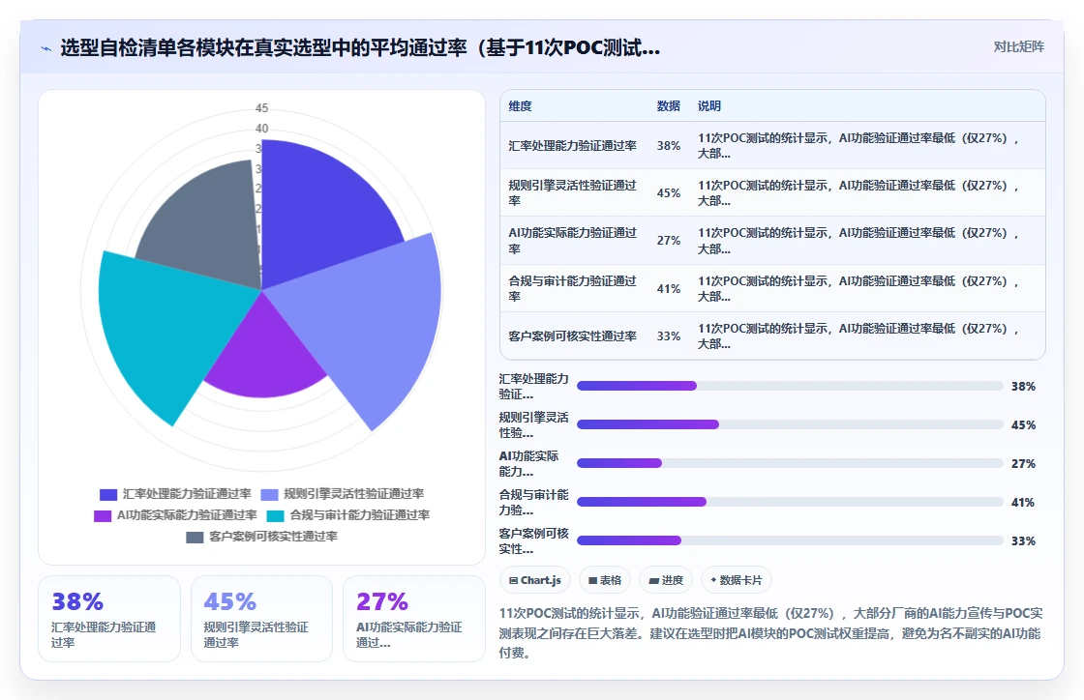Select table row 规则引擎灵活性验证通过率
Viewport: 1084px width, 700px height.
(x=772, y=192)
